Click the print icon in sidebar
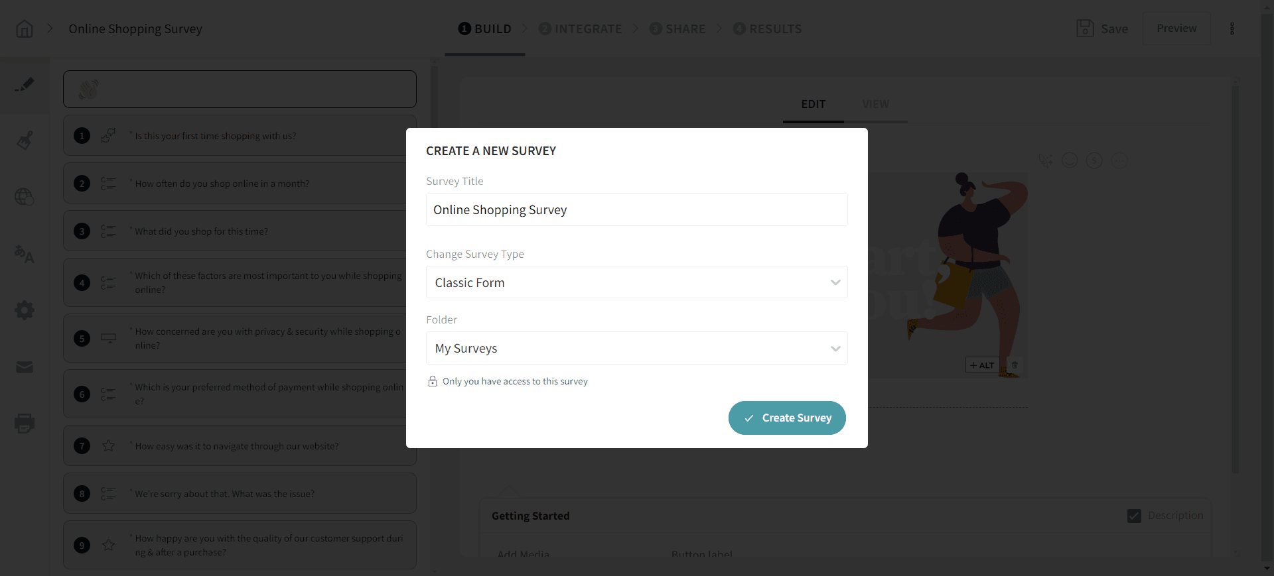 click(x=25, y=423)
